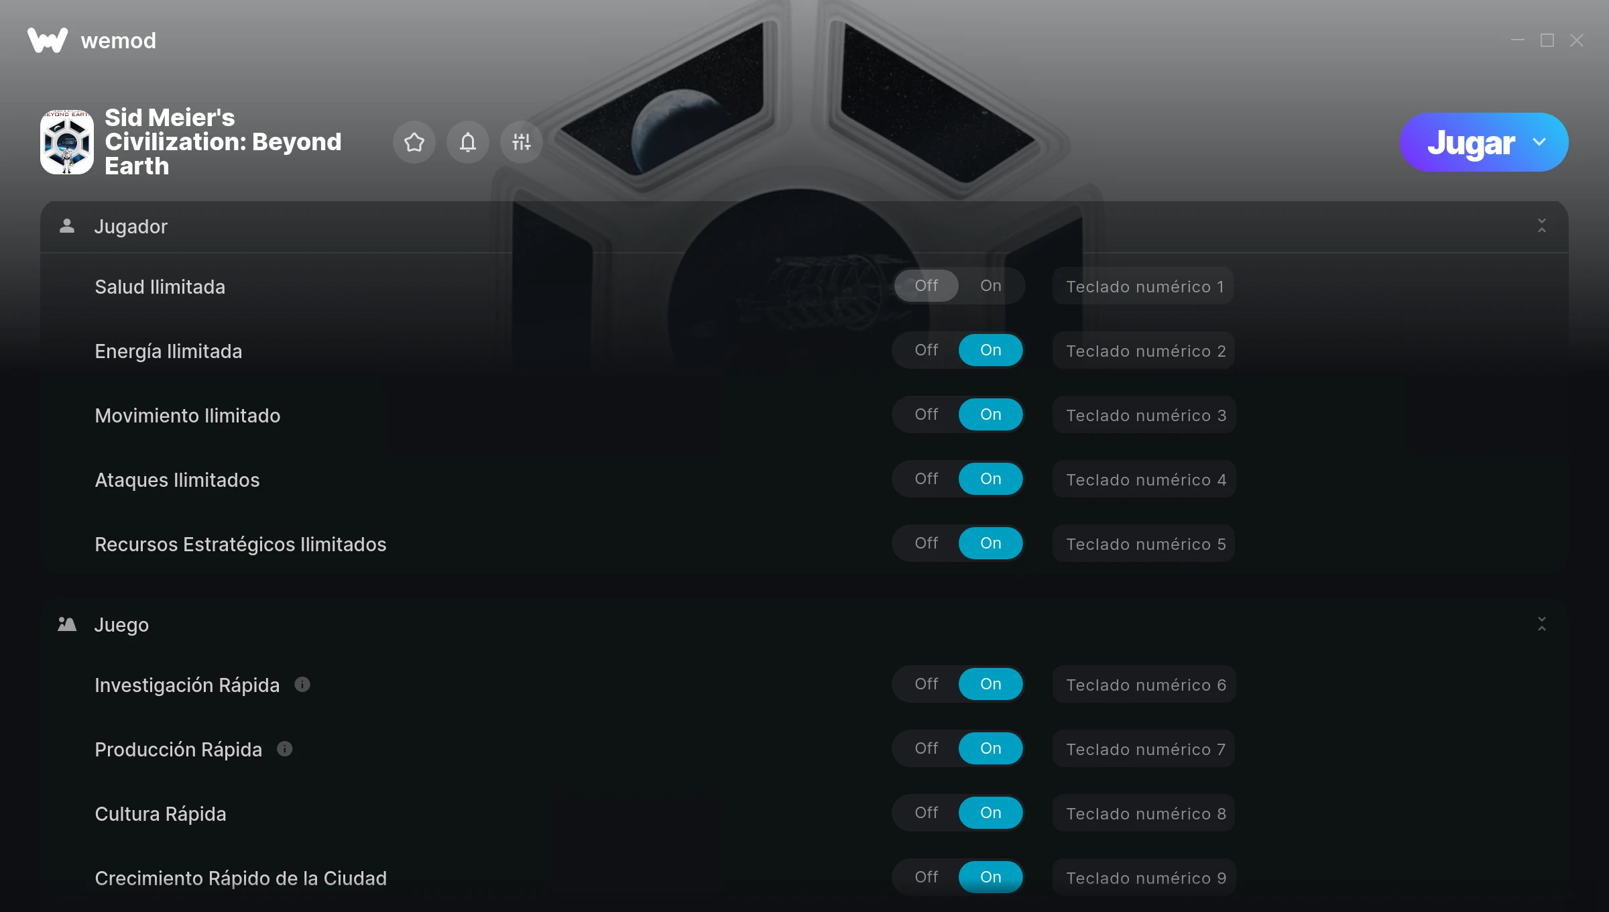Edit the Teclado numérico 6 hotkey
Screen dimensions: 1609x912
tap(1144, 685)
